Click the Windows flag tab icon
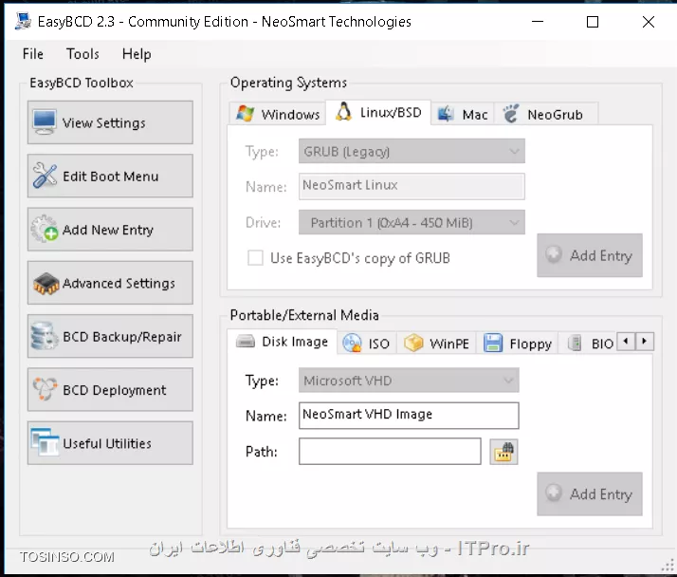Screen dimensions: 677x577 246,114
